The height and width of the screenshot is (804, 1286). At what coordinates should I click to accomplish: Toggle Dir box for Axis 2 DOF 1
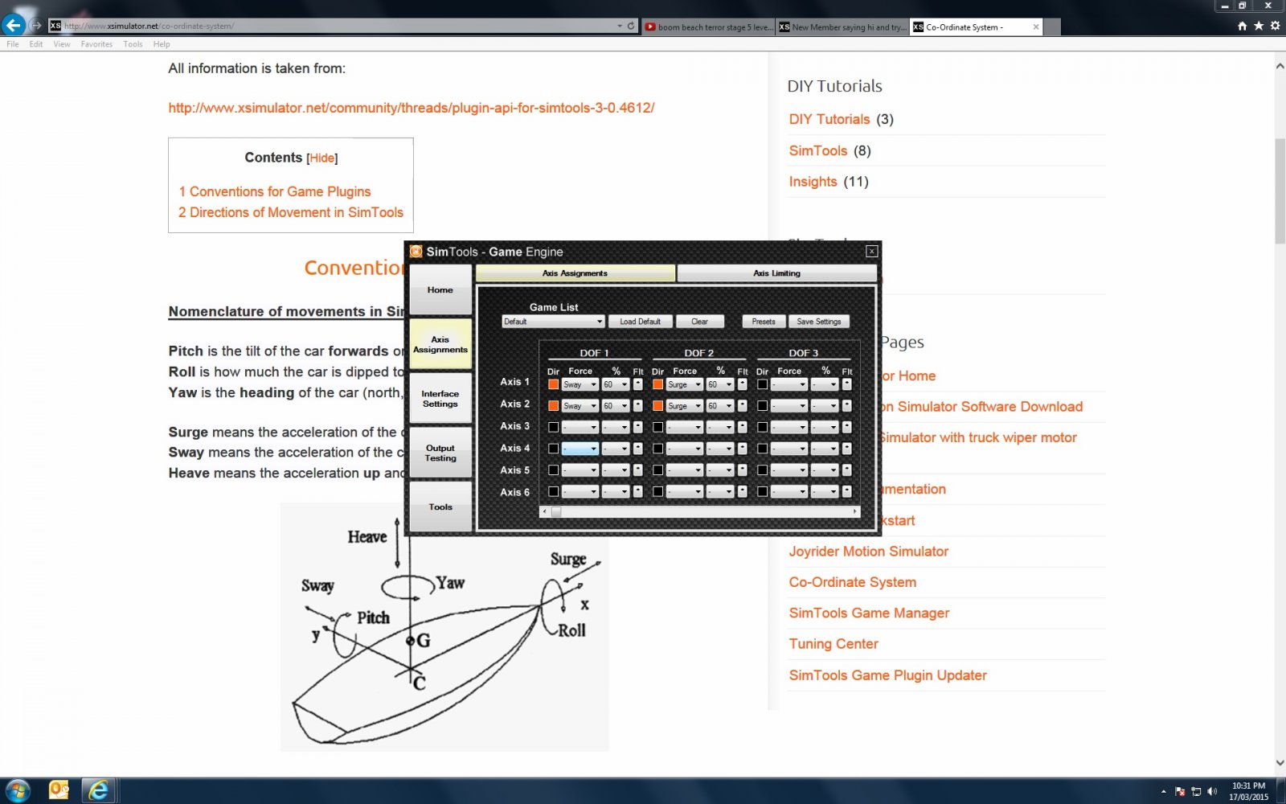553,406
